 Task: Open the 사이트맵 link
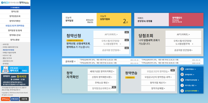(5, 45)
